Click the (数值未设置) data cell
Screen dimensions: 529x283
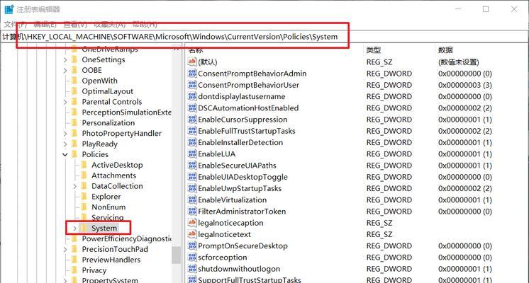click(459, 62)
